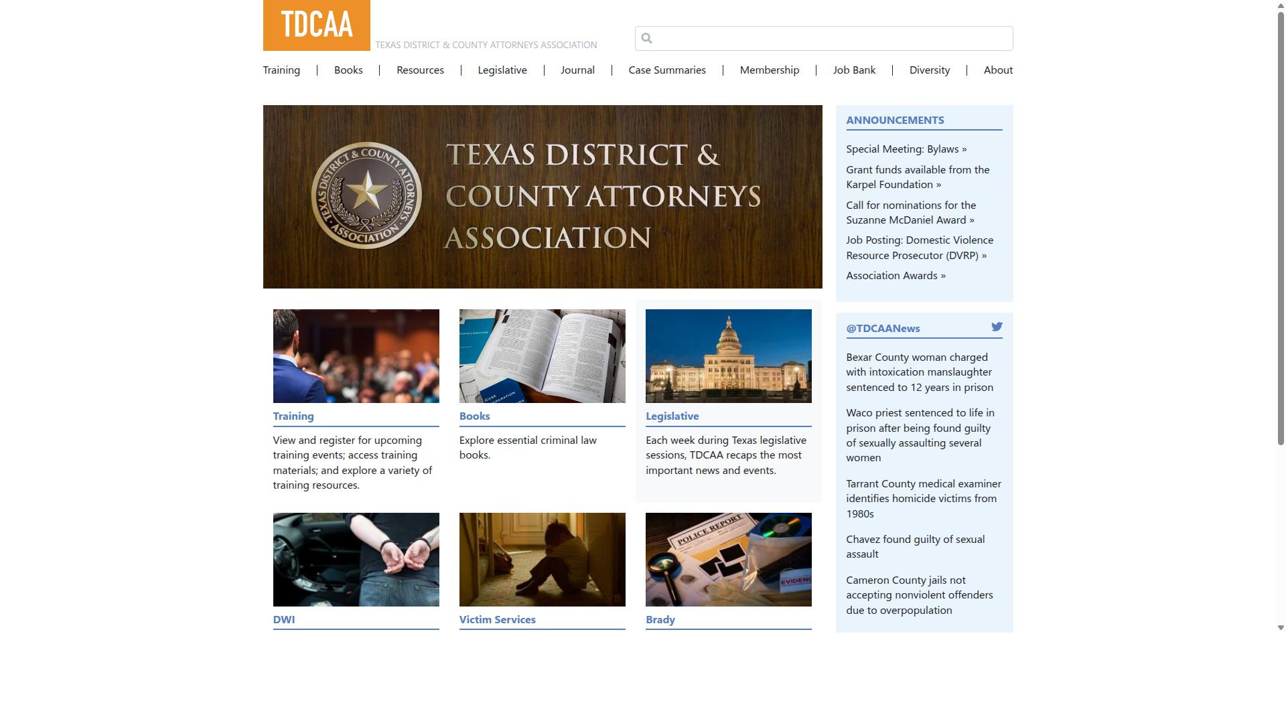1286x723 pixels.
Task: Open the About menu item
Action: 998,70
